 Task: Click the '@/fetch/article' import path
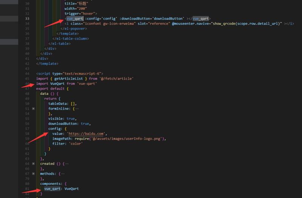116,79
